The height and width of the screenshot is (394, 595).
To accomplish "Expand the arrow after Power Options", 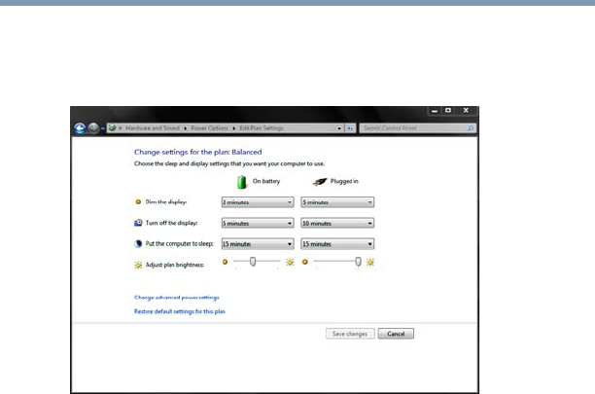I will 233,128.
